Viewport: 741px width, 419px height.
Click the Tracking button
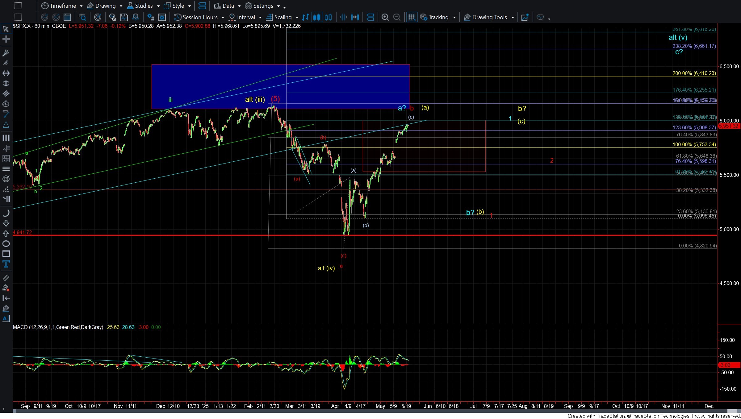pos(435,17)
